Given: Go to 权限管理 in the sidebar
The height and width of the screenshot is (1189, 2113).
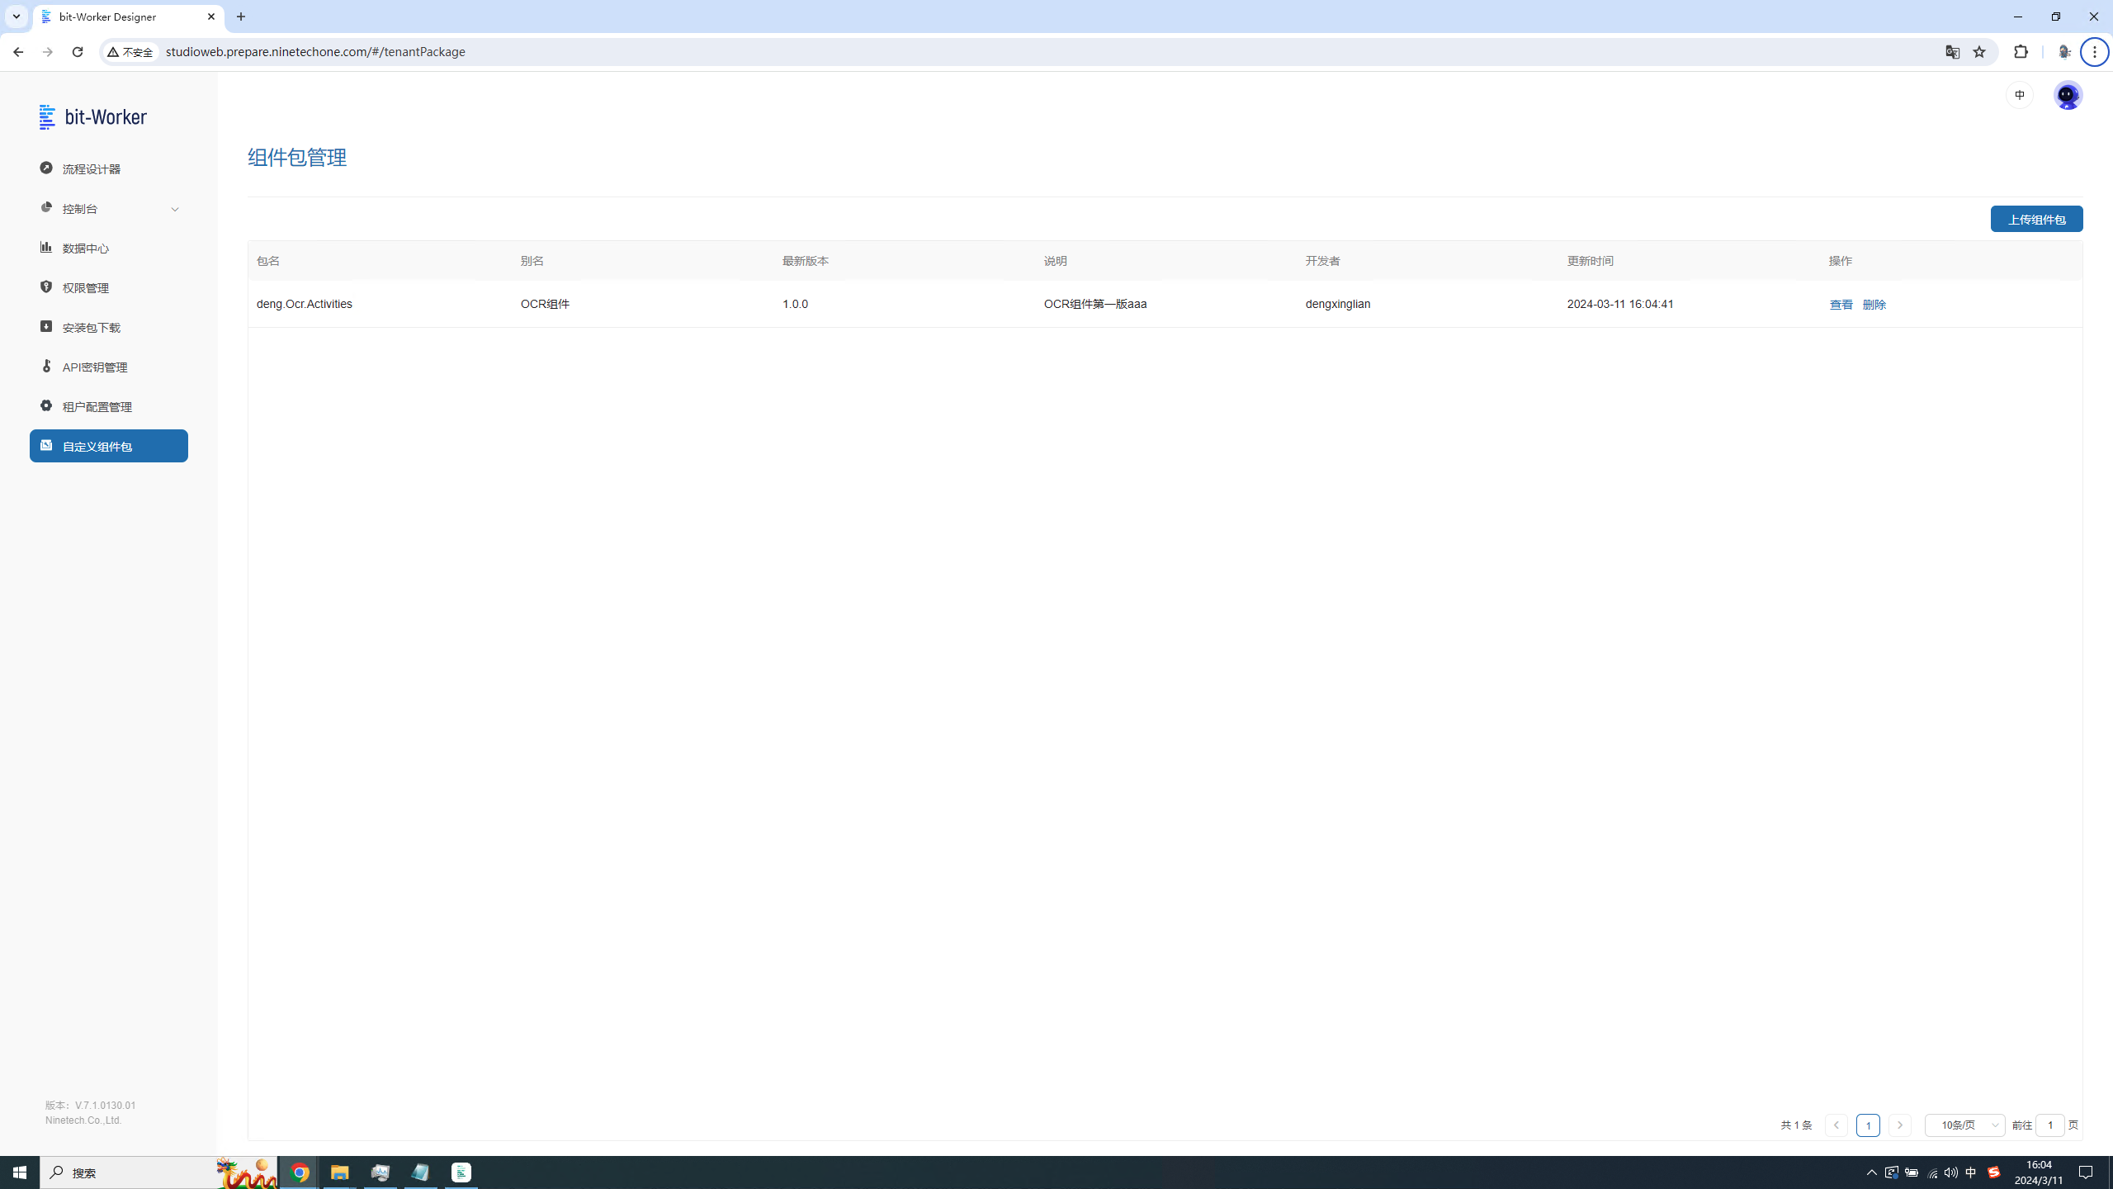Looking at the screenshot, I should pos(86,288).
